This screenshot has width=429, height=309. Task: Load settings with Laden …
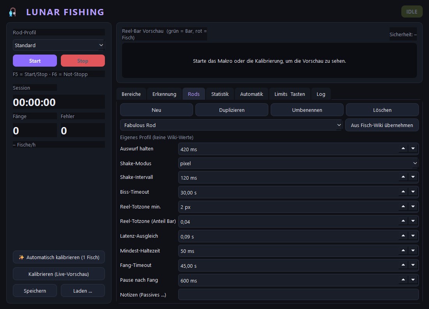point(83,291)
